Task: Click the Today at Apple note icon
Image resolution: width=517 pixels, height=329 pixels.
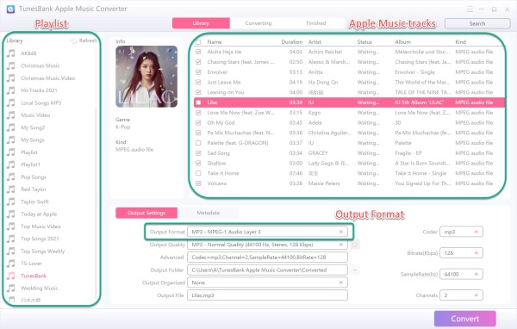Action: tap(11, 214)
